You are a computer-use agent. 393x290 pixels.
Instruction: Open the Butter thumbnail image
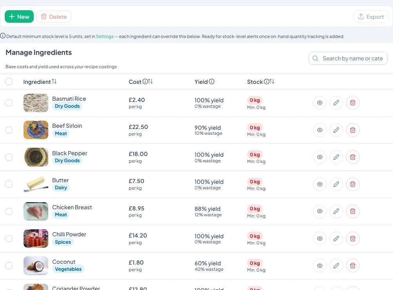[x=36, y=184]
